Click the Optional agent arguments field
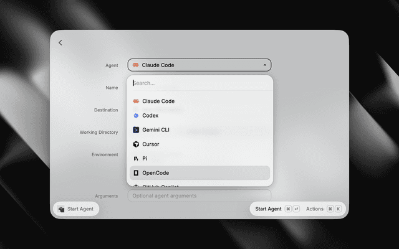 click(199, 196)
